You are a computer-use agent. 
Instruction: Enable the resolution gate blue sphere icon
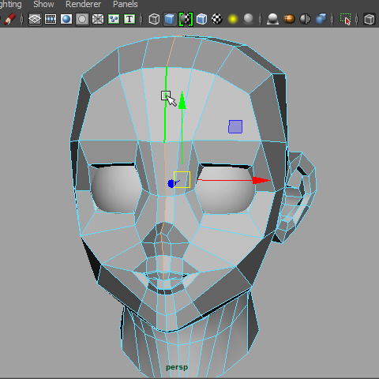click(66, 19)
